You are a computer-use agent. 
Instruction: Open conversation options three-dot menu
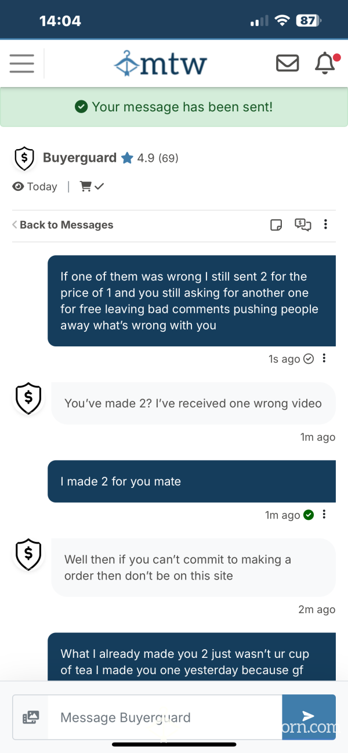pyautogui.click(x=326, y=225)
